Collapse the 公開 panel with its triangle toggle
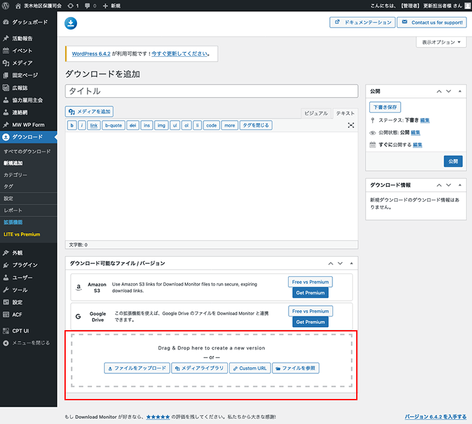The height and width of the screenshot is (424, 472). (461, 91)
